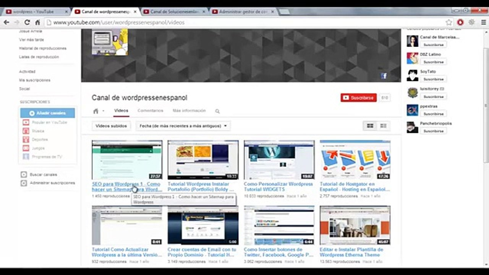Subscribe to luisitorey
Image resolution: width=489 pixels, height=275 pixels.
click(433, 97)
